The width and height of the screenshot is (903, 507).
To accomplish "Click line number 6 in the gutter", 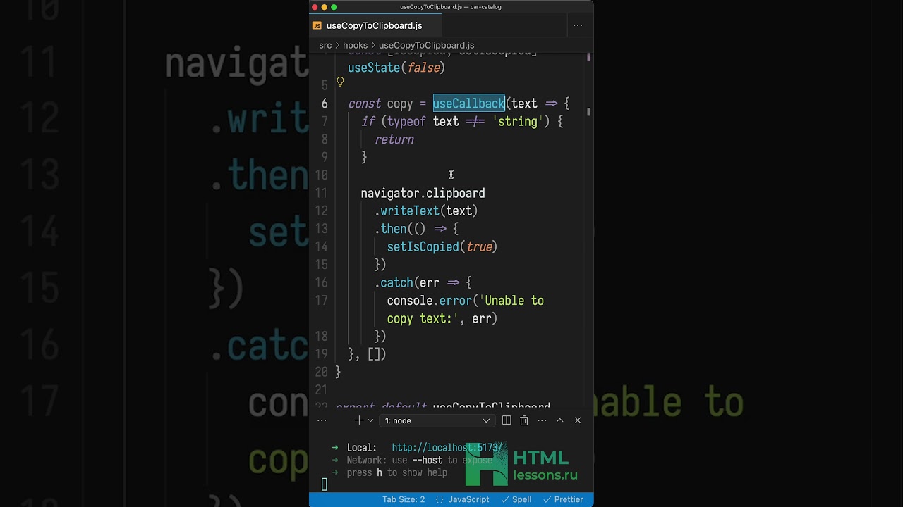I will pos(325,104).
